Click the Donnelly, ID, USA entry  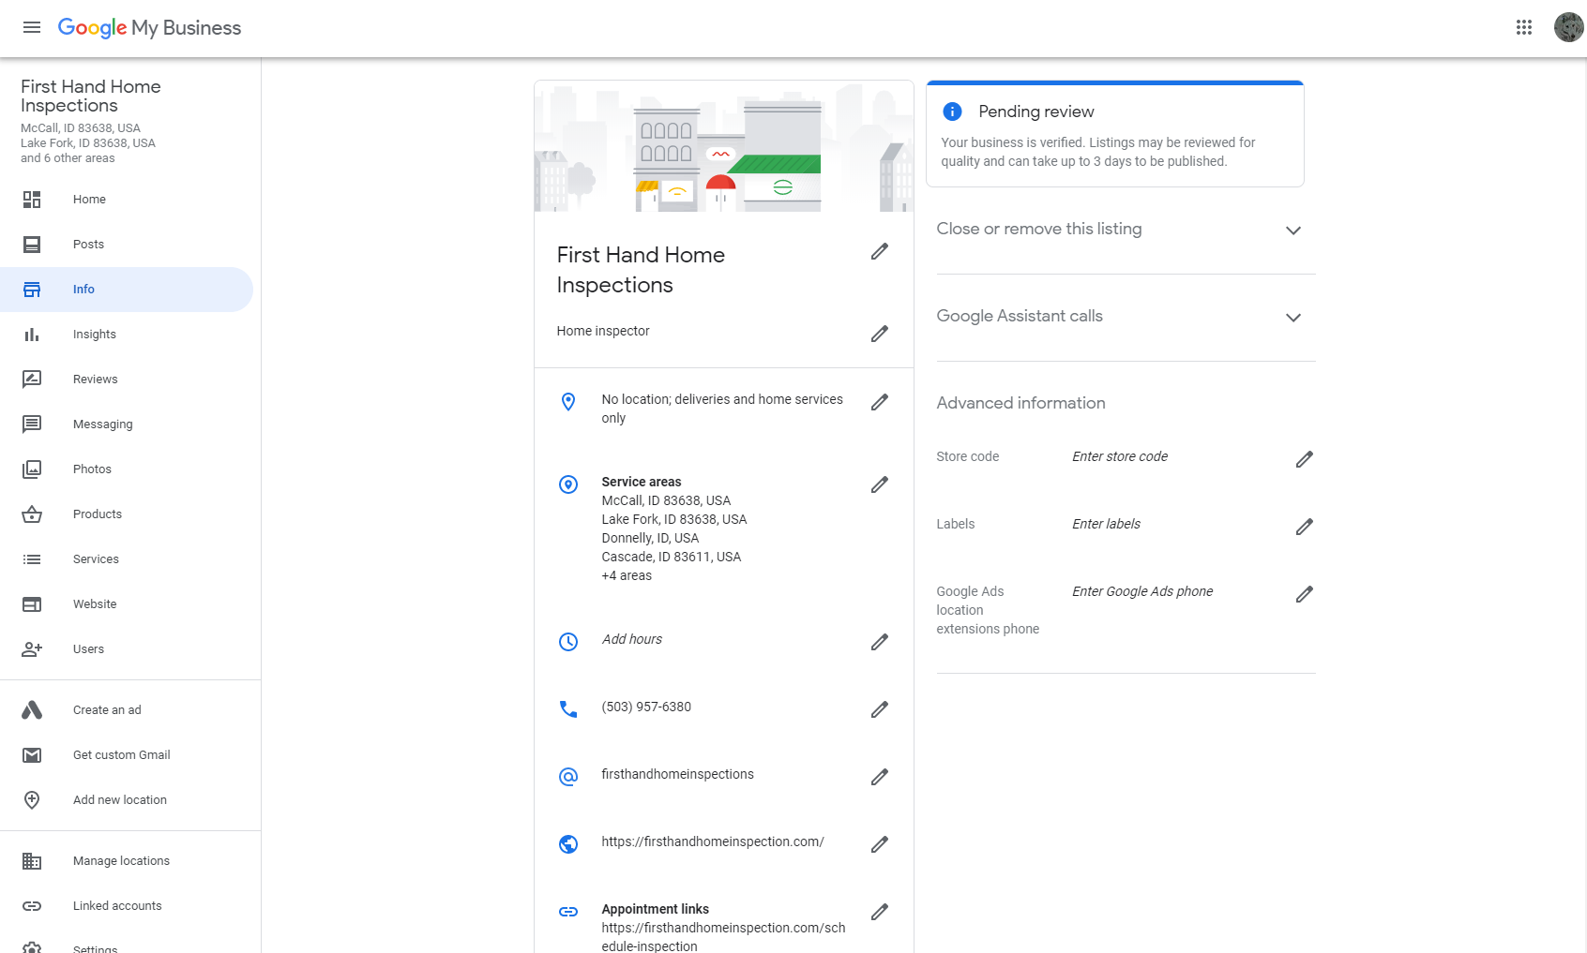coord(650,538)
